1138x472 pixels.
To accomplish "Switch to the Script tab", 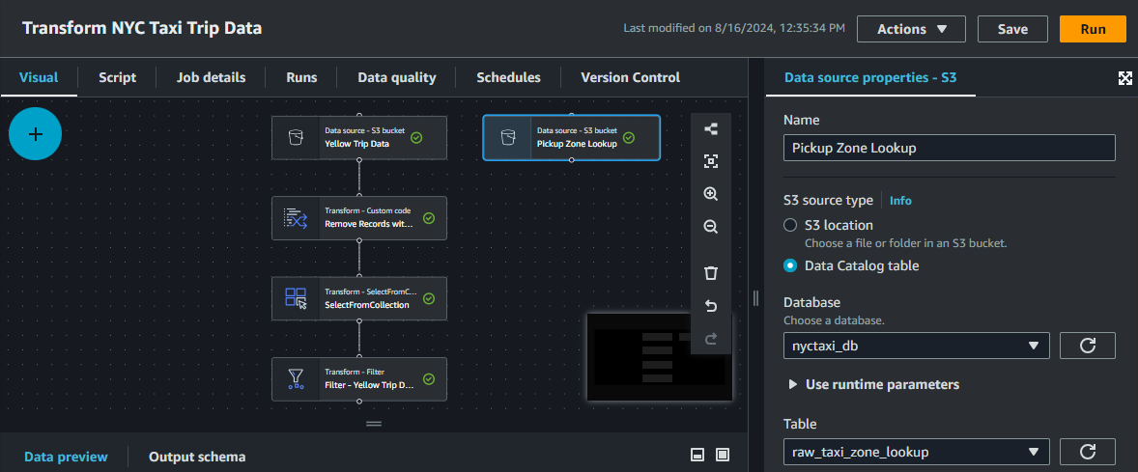I will tap(117, 77).
